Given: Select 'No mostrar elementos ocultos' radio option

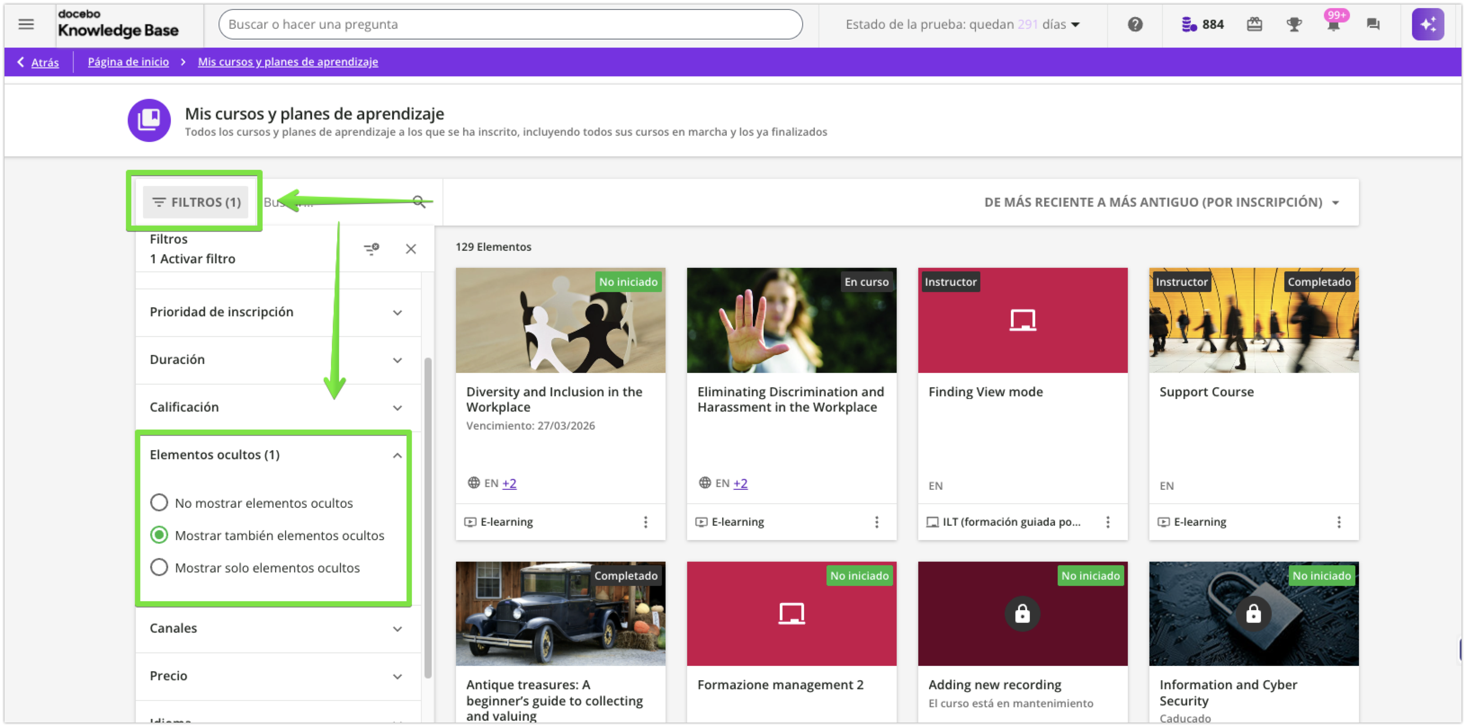Looking at the screenshot, I should [159, 502].
